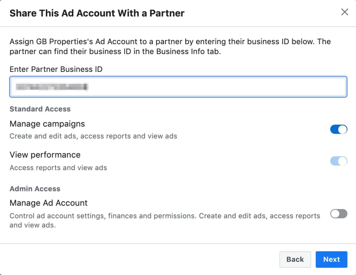
Task: Select the Manage Ad Account option label
Action: pos(48,203)
